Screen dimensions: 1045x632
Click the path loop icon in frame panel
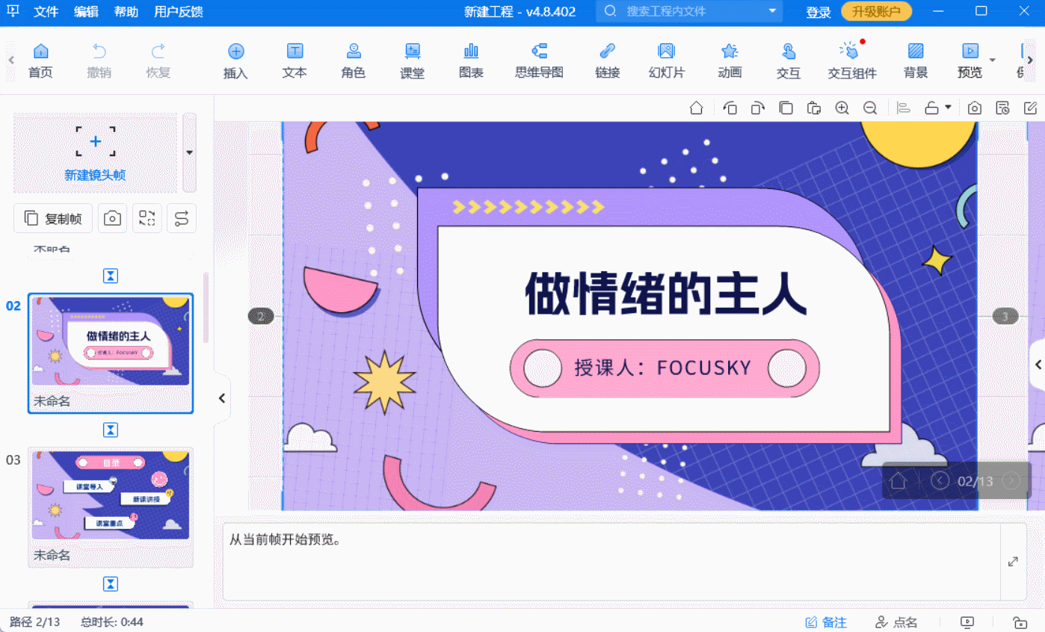click(181, 218)
